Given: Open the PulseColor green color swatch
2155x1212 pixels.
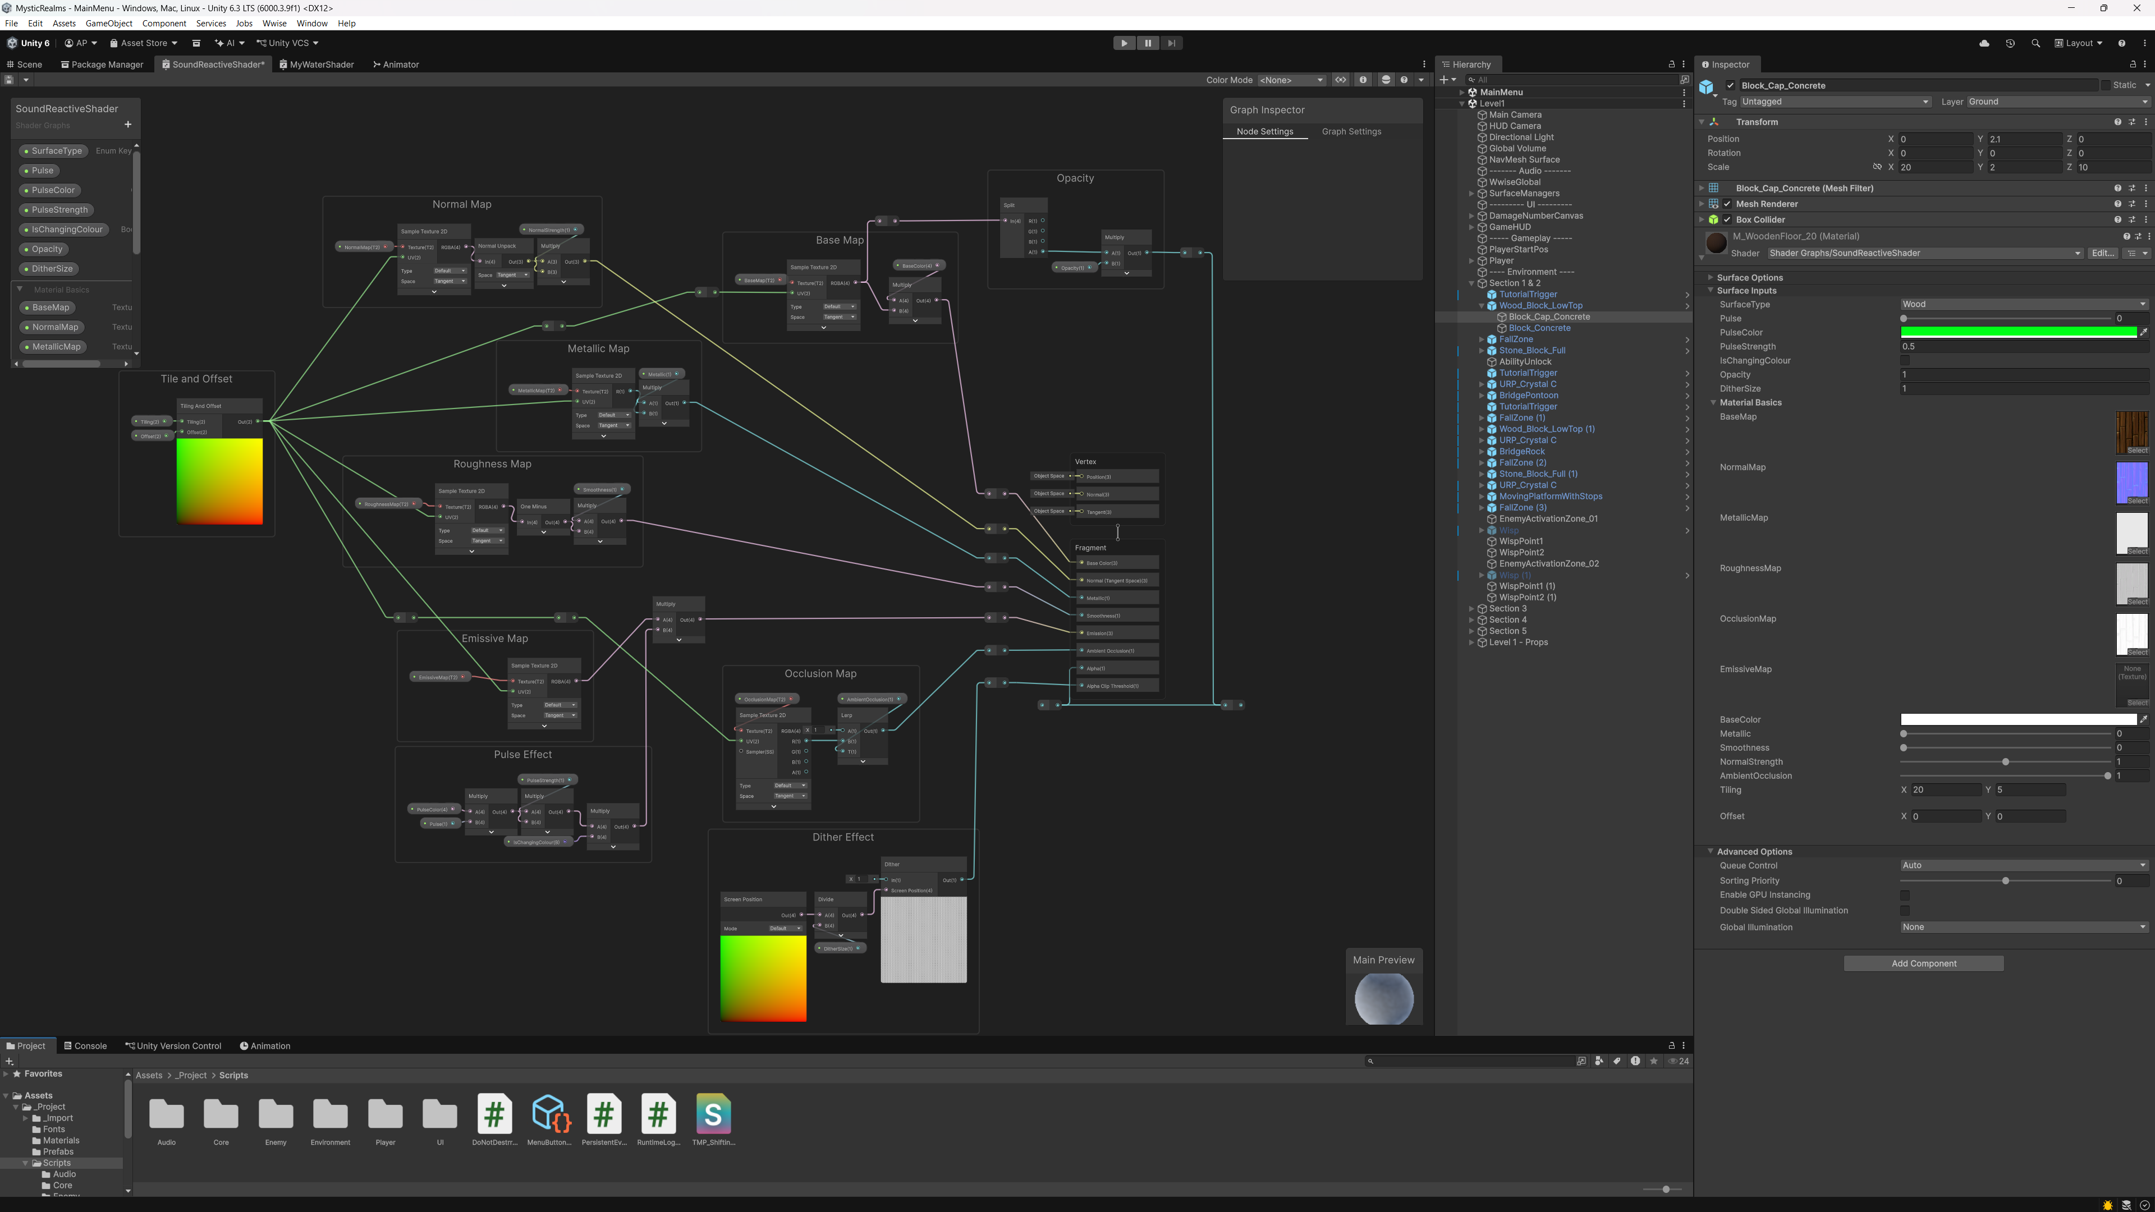Looking at the screenshot, I should point(2018,333).
